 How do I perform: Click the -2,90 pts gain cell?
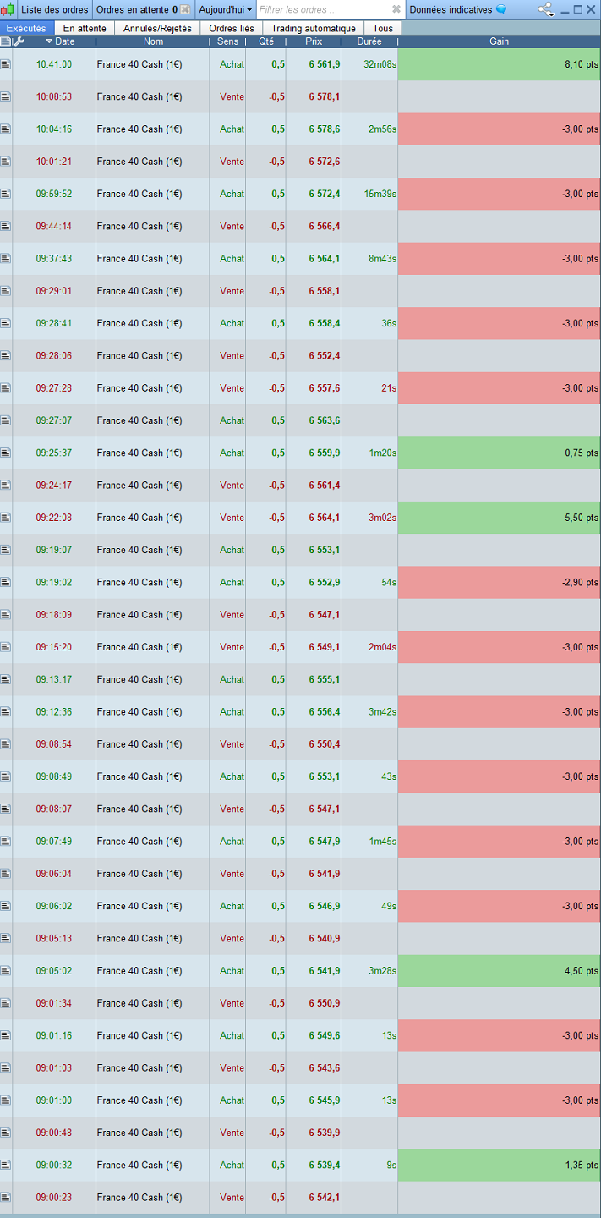499,582
